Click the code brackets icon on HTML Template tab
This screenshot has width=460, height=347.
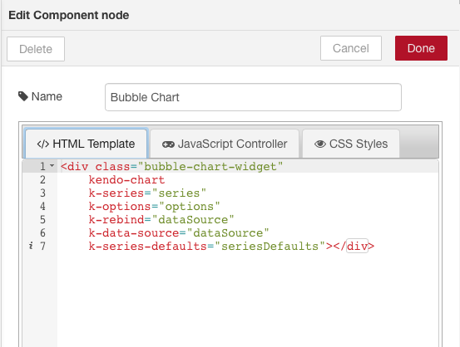(42, 144)
